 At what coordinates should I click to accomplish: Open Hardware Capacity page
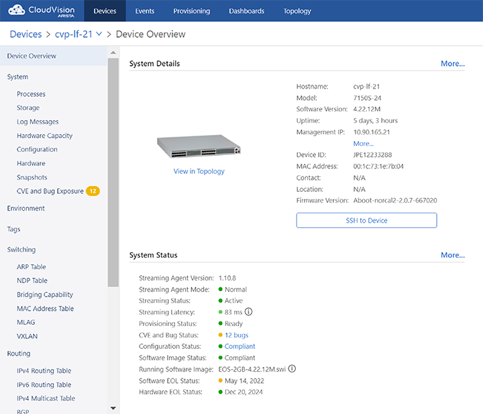click(x=45, y=136)
